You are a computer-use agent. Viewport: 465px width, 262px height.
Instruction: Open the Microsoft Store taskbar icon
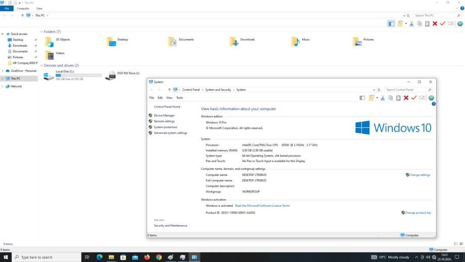[x=123, y=257]
